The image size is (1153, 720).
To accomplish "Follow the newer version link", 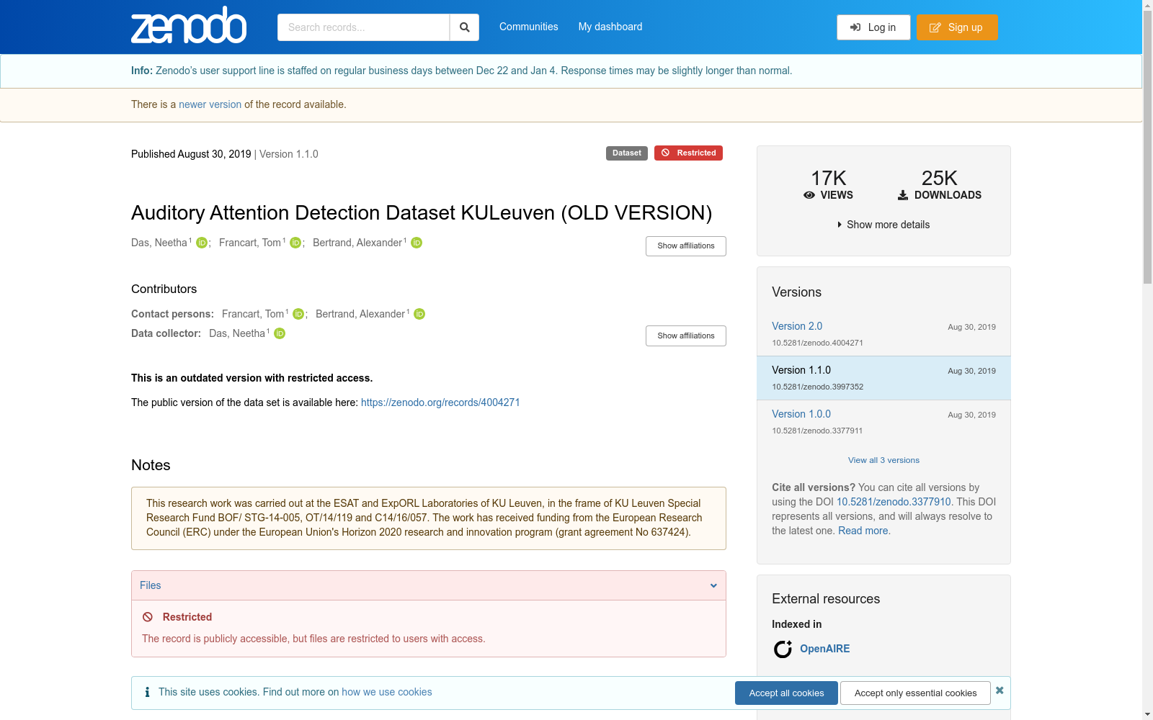I will click(210, 104).
